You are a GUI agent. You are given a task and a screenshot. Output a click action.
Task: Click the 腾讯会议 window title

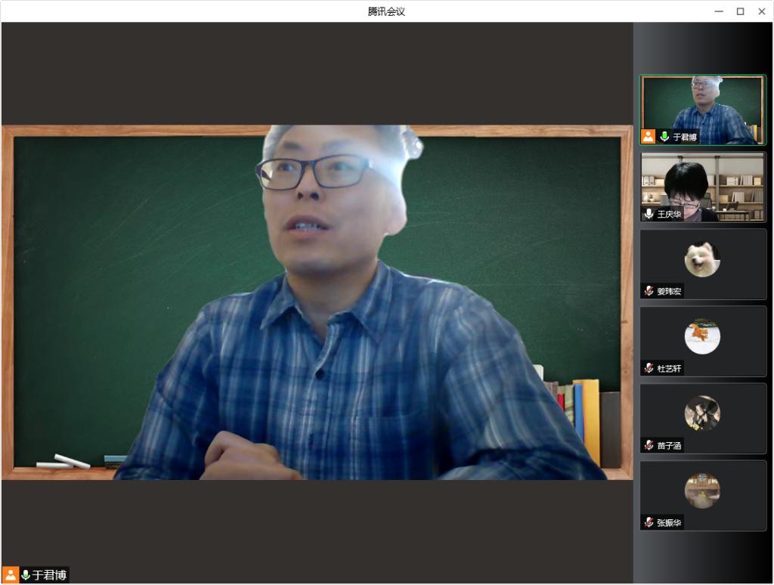point(386,11)
